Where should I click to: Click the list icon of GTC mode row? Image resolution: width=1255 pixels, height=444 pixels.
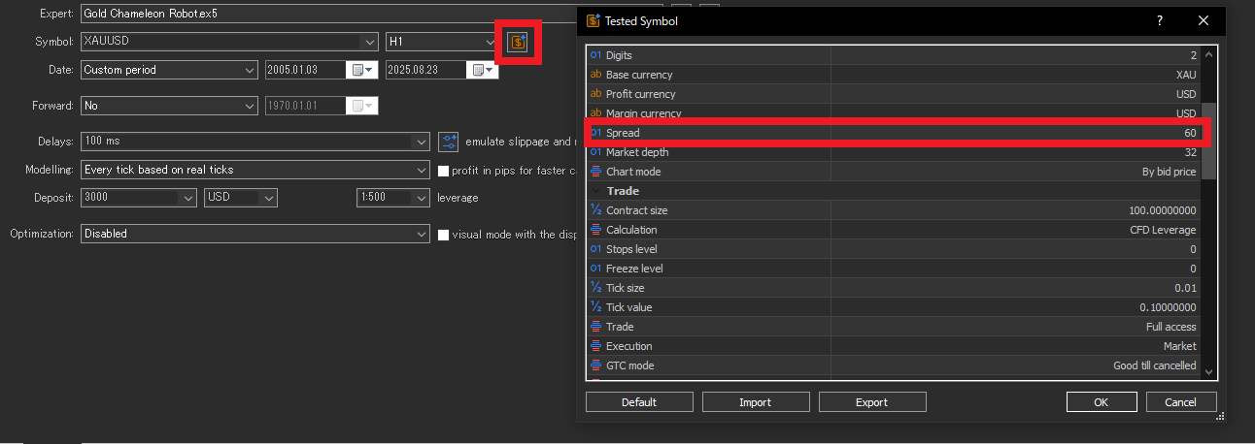[x=596, y=365]
